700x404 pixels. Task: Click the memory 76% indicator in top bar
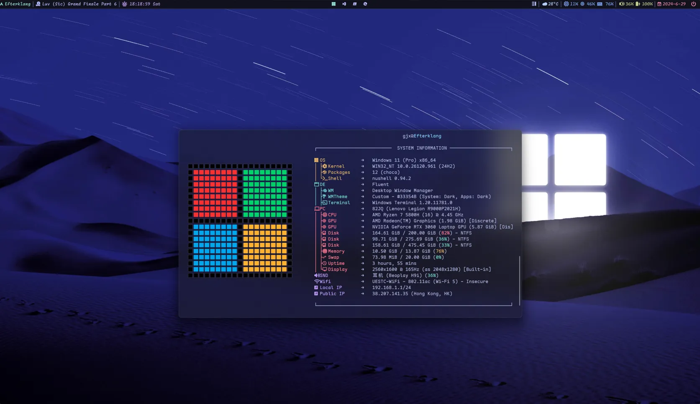coord(605,4)
